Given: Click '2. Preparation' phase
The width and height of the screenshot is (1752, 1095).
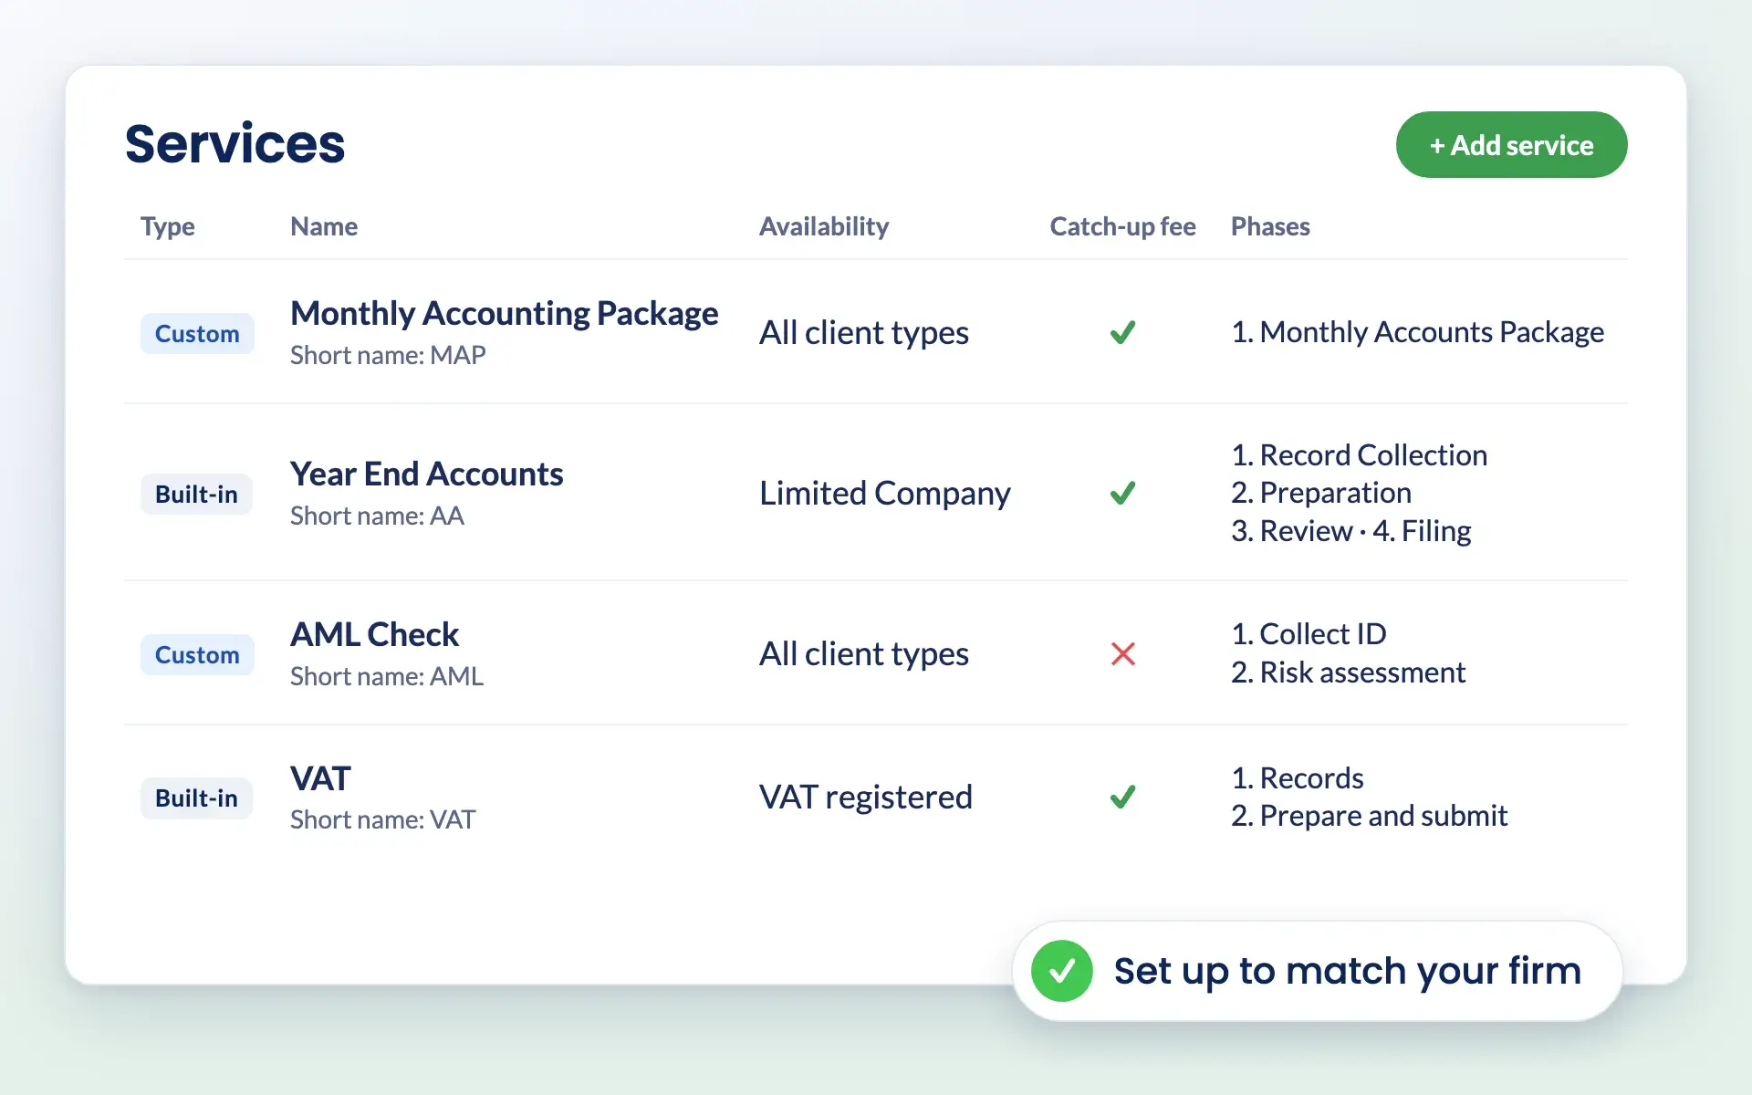Looking at the screenshot, I should 1320,493.
